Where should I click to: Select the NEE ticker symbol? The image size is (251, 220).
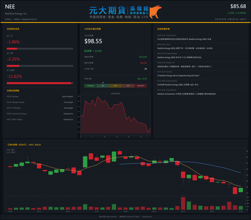(10, 7)
